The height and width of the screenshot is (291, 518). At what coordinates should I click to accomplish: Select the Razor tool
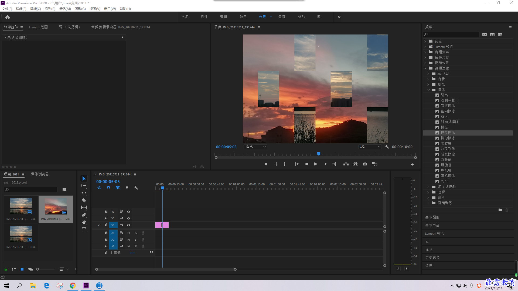[84, 200]
